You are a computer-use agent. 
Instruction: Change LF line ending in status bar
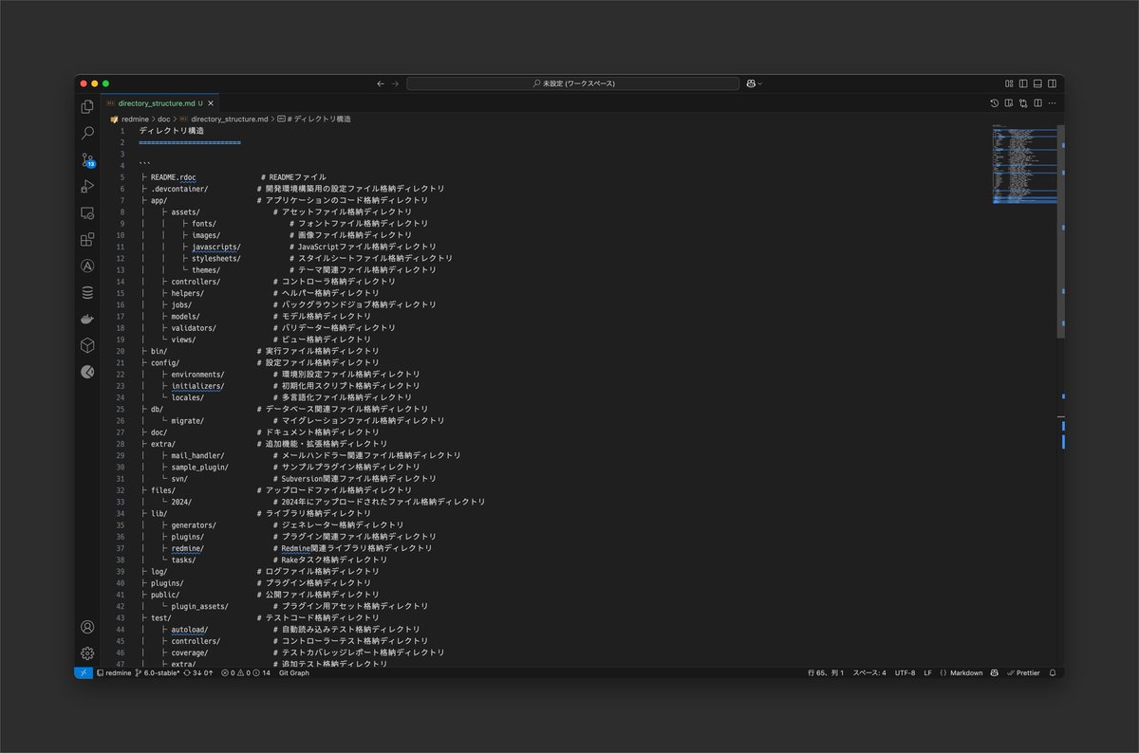[927, 672]
